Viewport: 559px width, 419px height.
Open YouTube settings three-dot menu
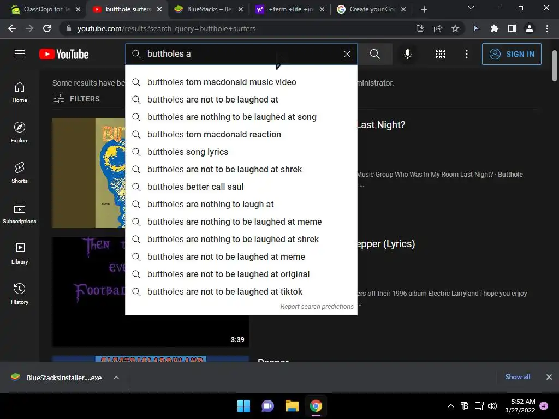click(x=466, y=54)
